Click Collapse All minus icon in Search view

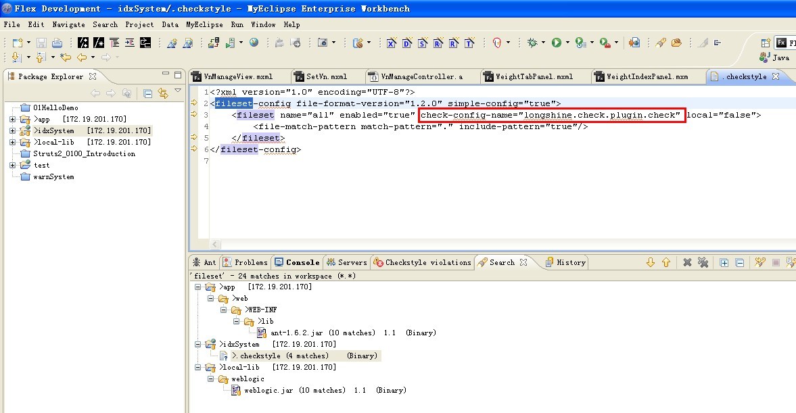pyautogui.click(x=740, y=262)
